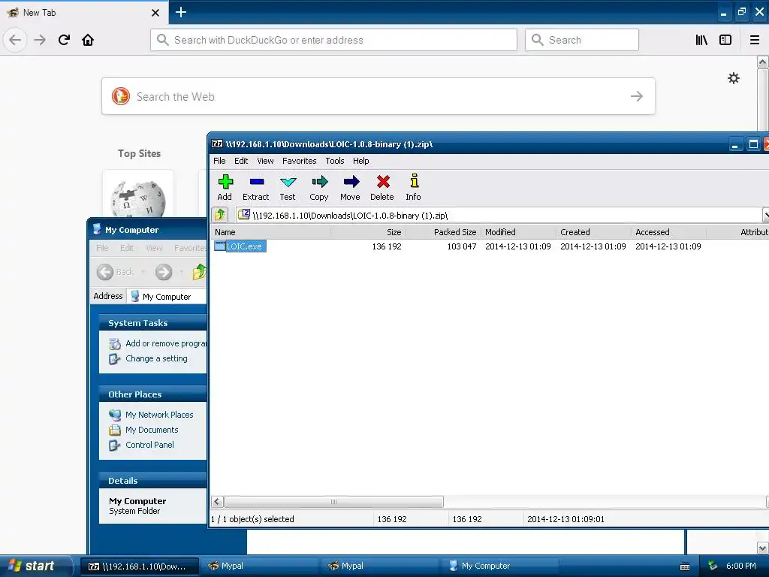
Task: Go up one folder level in 7-Zip
Action: coord(220,215)
